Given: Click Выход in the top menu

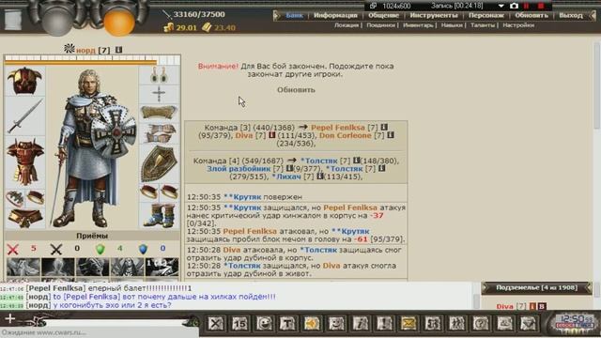Looking at the screenshot, I should (x=571, y=15).
